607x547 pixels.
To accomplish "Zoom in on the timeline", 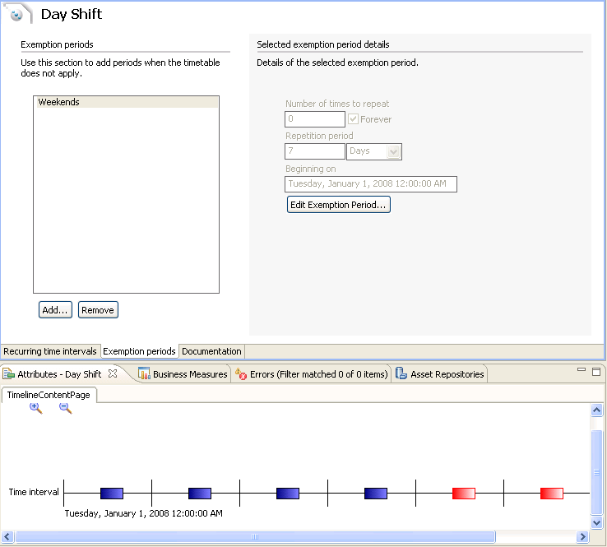I will (x=36, y=408).
